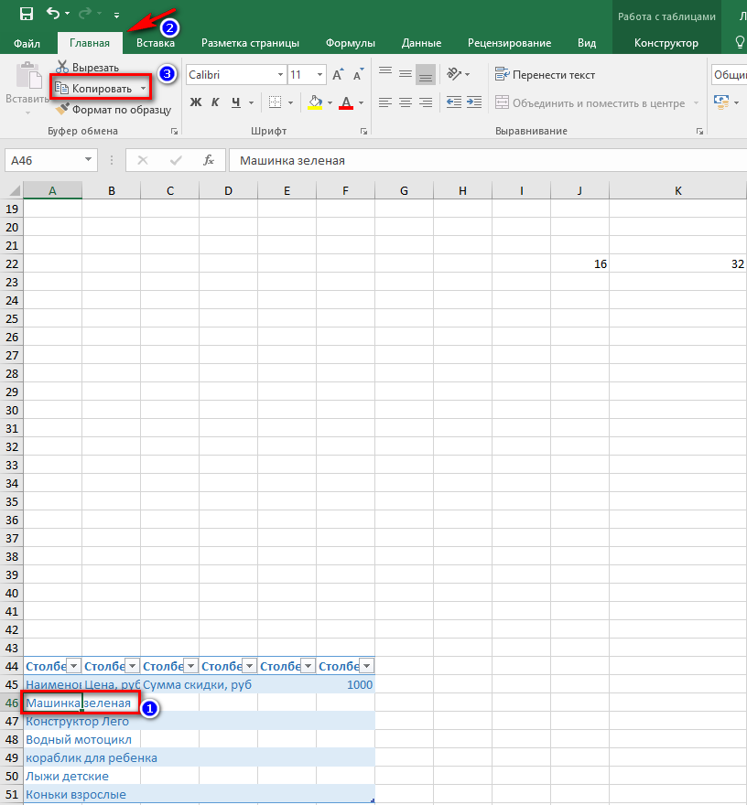Align text to top of cell

385,72
